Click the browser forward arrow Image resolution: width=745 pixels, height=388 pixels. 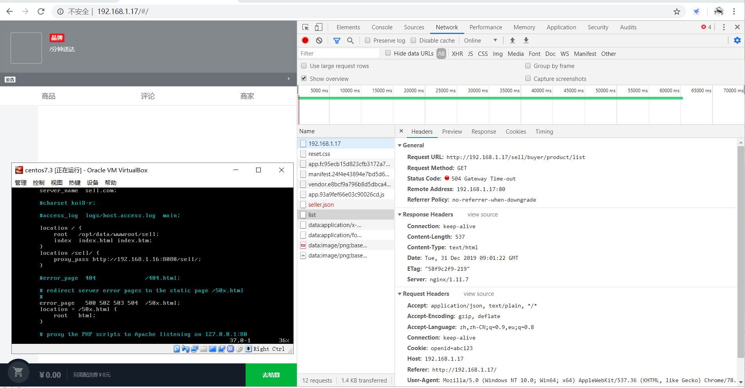click(25, 11)
